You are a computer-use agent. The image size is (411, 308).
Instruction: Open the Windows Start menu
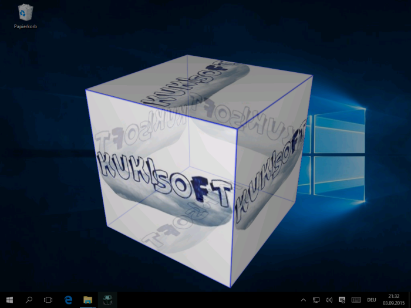(9, 300)
